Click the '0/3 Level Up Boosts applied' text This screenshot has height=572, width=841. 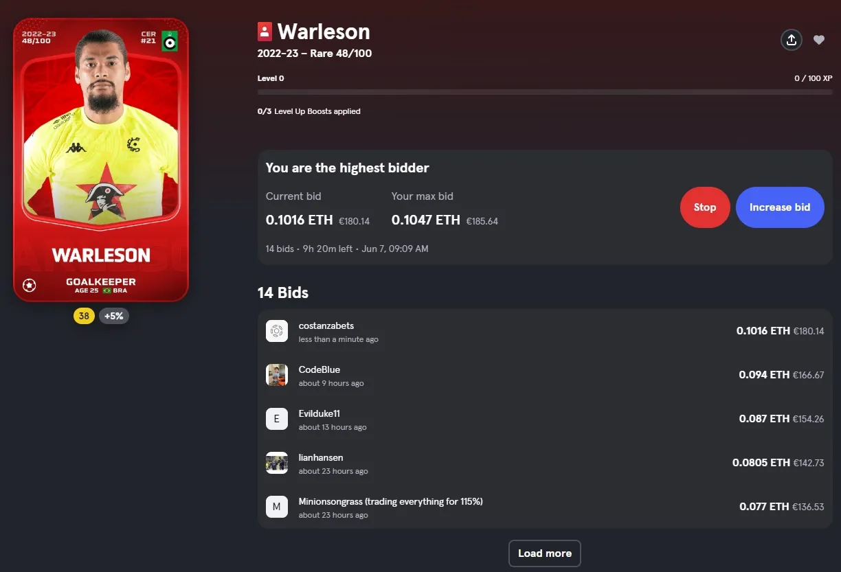309,111
